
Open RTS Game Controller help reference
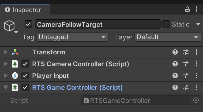[x=175, y=87]
